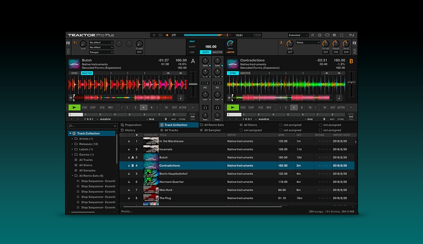This screenshot has width=423, height=244.
Task: Enable SYNC on Deck B
Action: [232, 73]
